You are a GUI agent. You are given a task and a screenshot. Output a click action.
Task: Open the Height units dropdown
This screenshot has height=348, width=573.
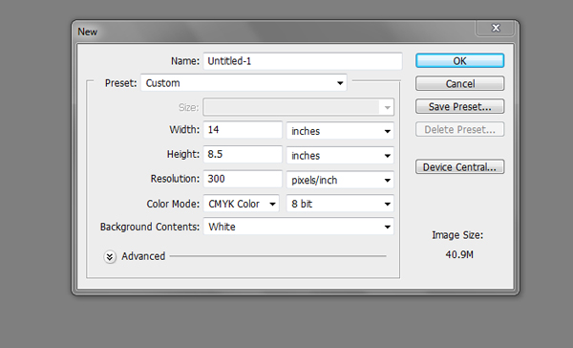pos(340,155)
